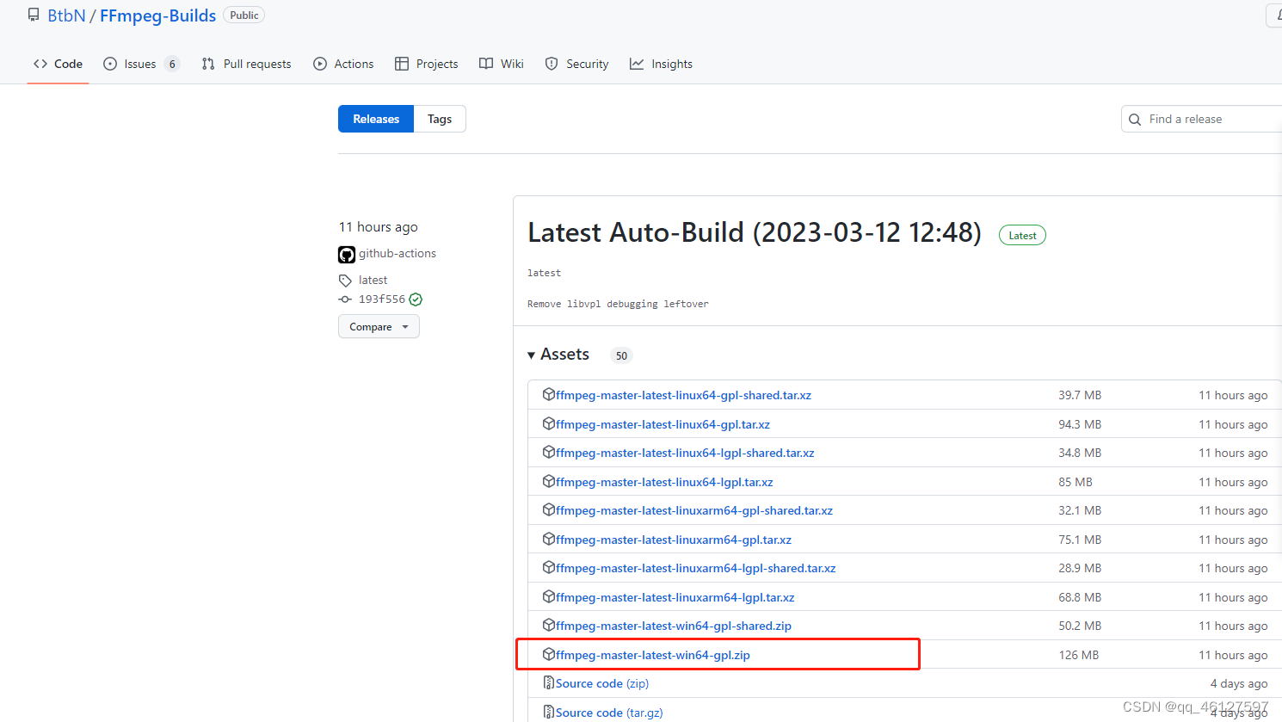Click package icon of linuxarm64-gpl-shared.tar.xz
Screen dimensions: 1282x722
point(549,509)
